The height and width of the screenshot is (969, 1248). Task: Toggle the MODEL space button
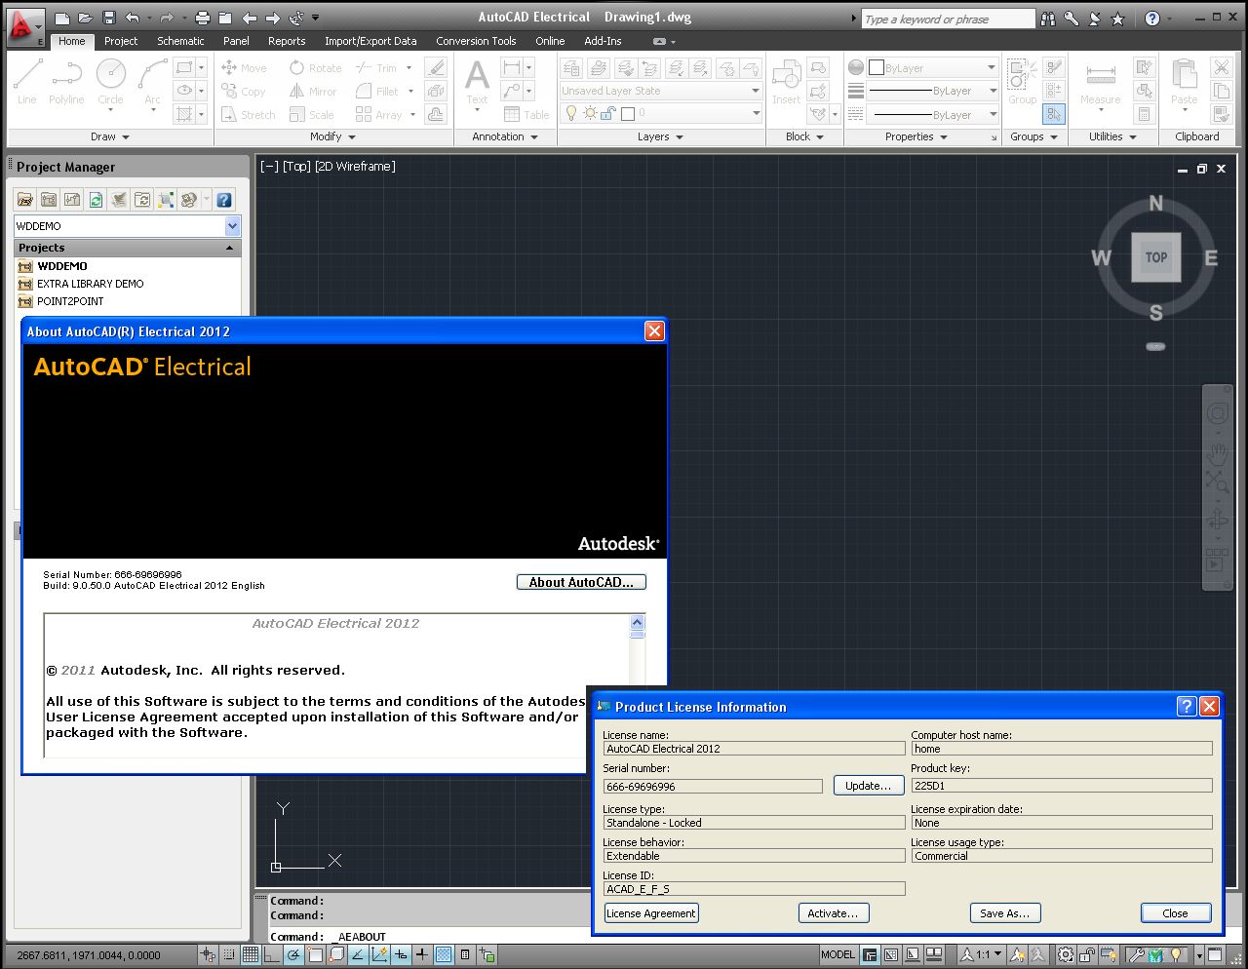[838, 954]
